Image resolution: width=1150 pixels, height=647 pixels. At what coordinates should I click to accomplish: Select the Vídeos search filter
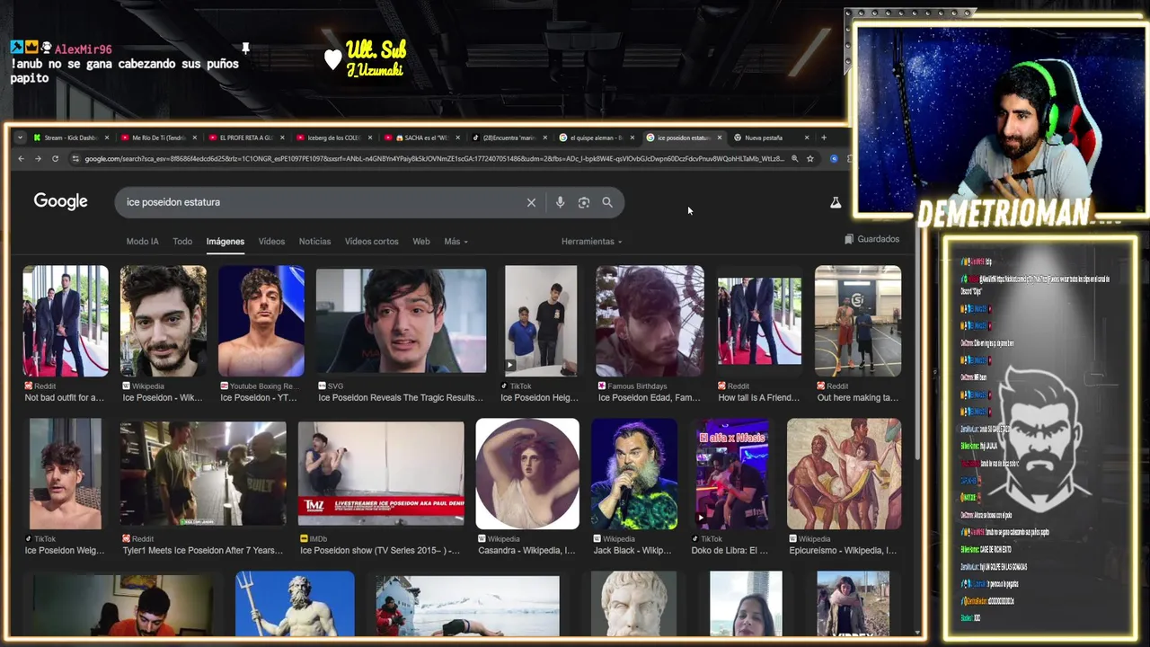pos(271,241)
